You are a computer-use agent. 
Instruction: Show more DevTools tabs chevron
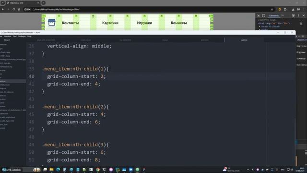pyautogui.click(x=283, y=15)
